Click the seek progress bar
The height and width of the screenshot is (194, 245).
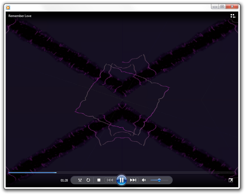point(122,173)
